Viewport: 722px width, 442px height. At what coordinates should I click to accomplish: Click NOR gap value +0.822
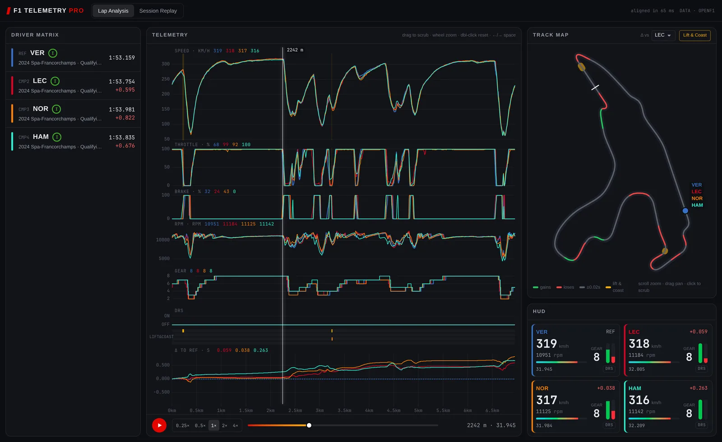coord(125,118)
